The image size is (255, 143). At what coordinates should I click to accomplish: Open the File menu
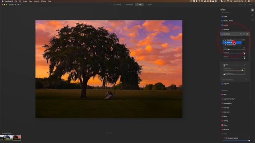pyautogui.click(x=16, y=1)
